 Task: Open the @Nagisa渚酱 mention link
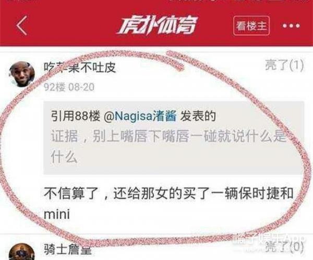(140, 116)
